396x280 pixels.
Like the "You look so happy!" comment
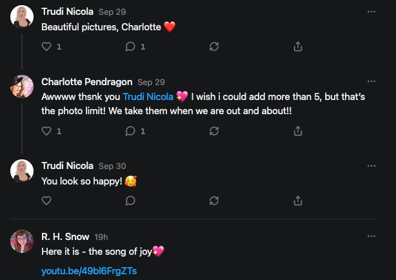coord(46,201)
